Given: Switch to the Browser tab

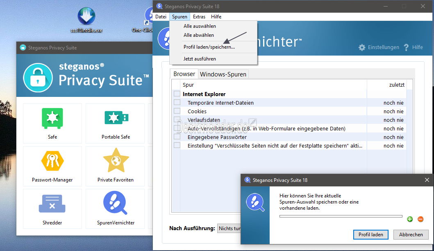Looking at the screenshot, I should [x=184, y=74].
